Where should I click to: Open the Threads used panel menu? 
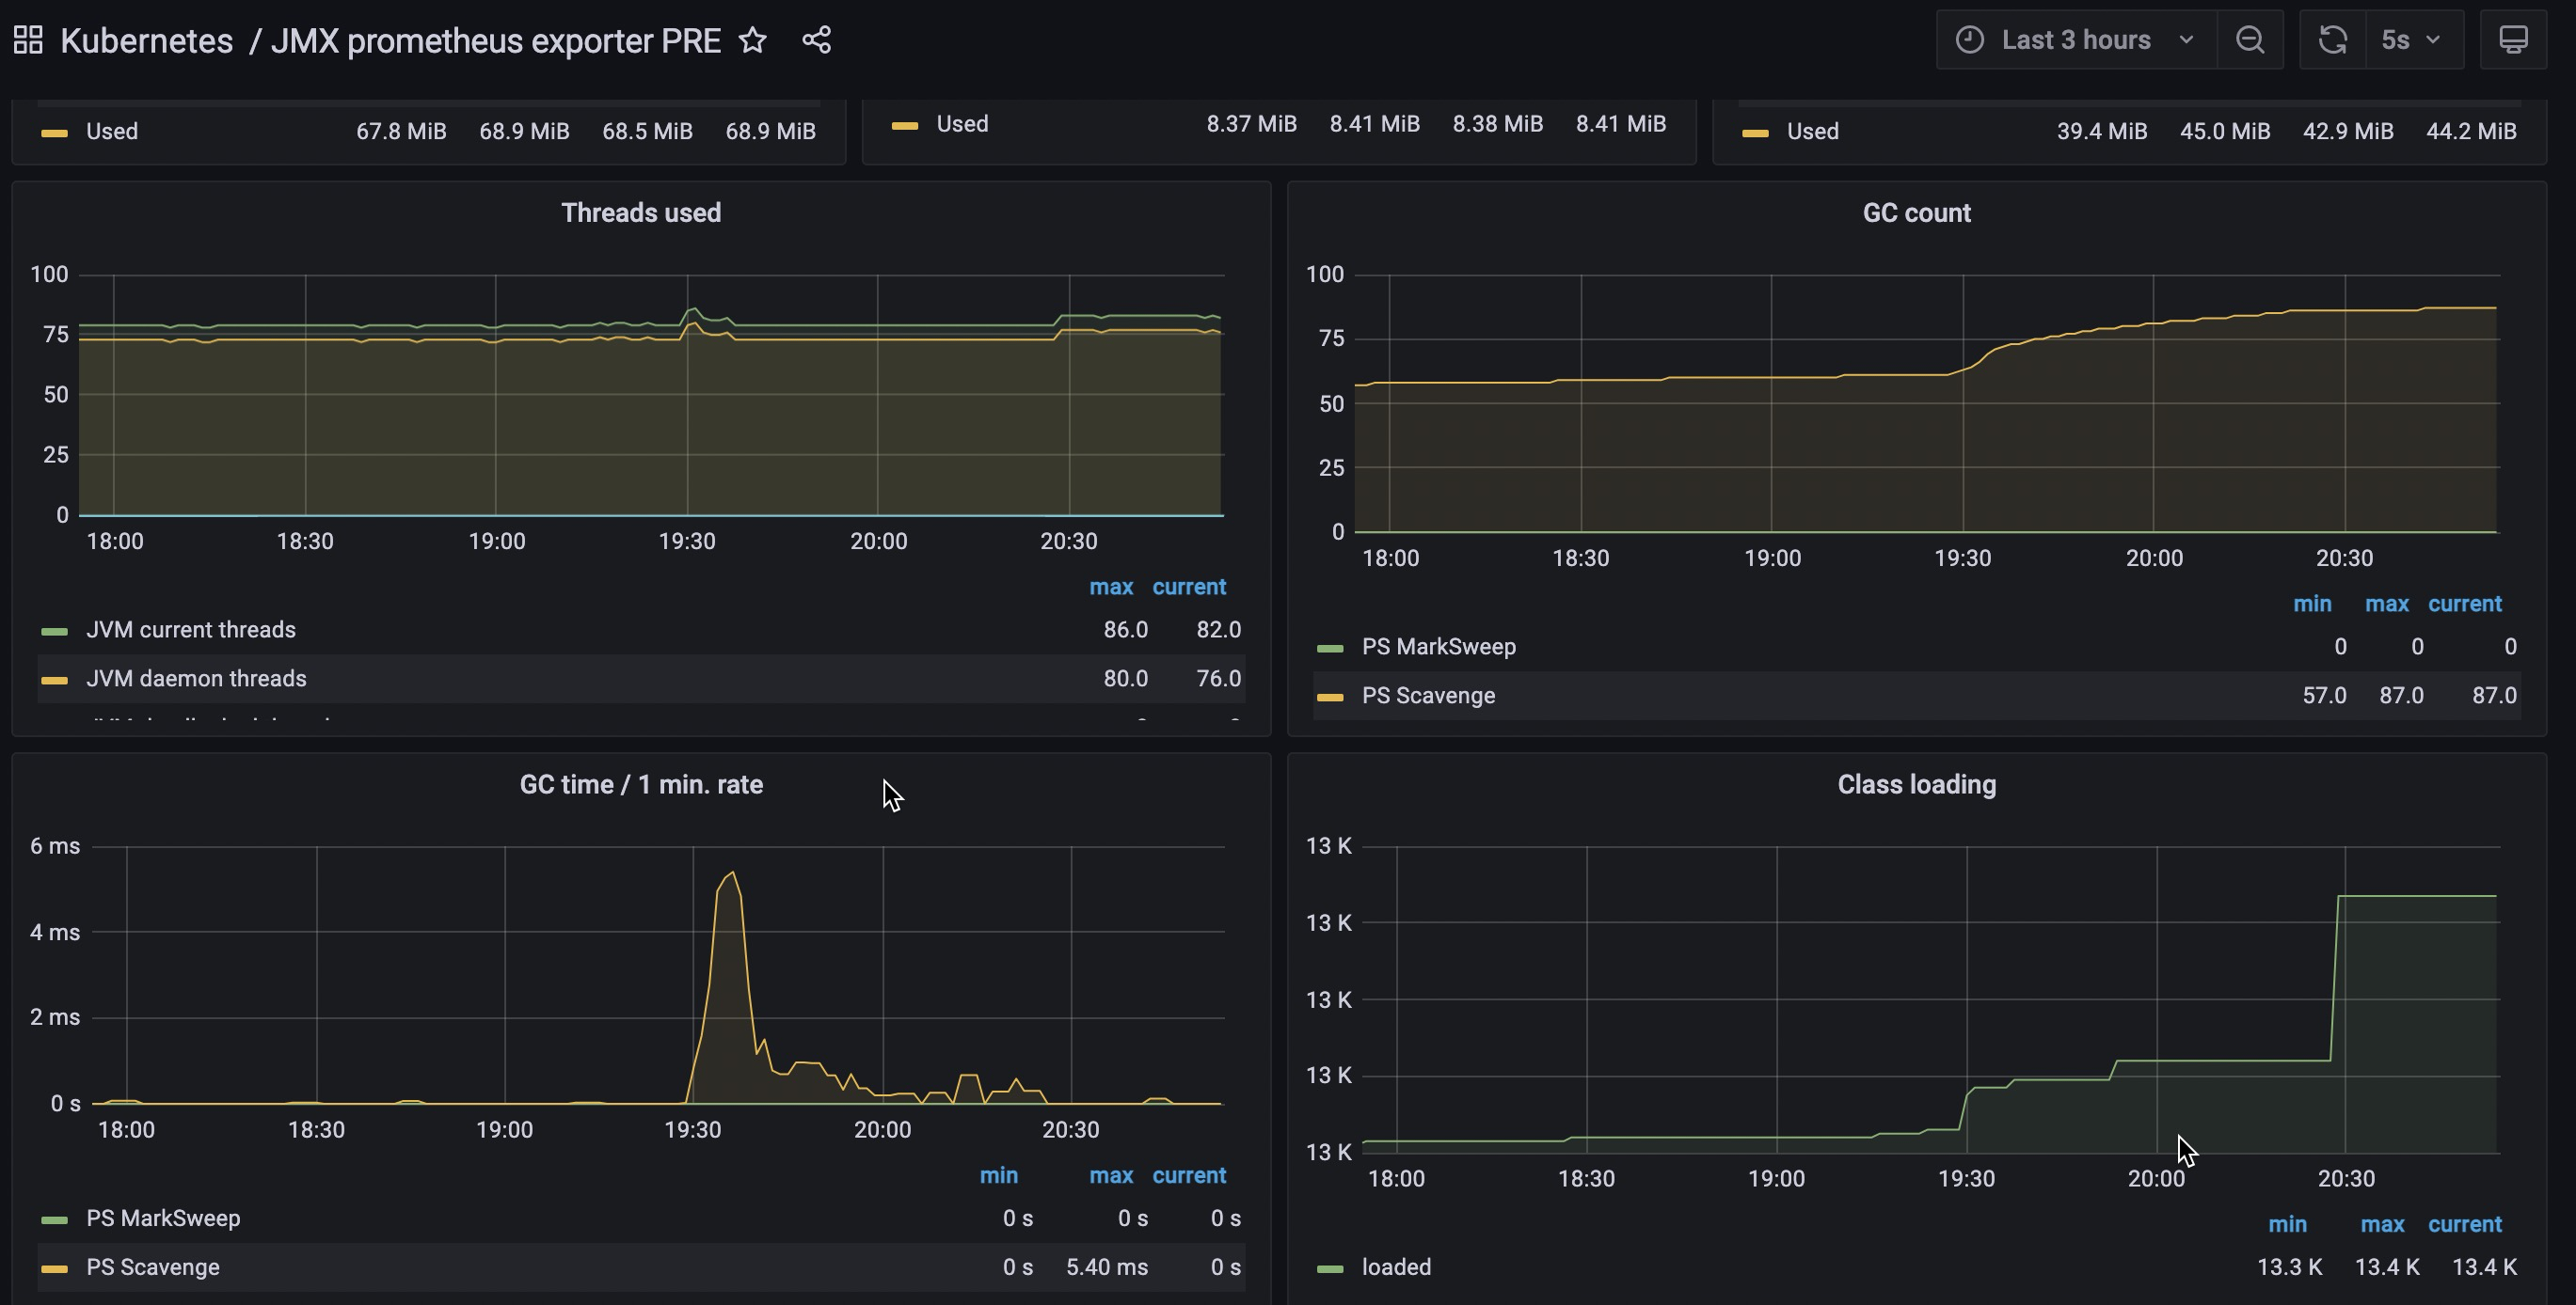pos(641,212)
